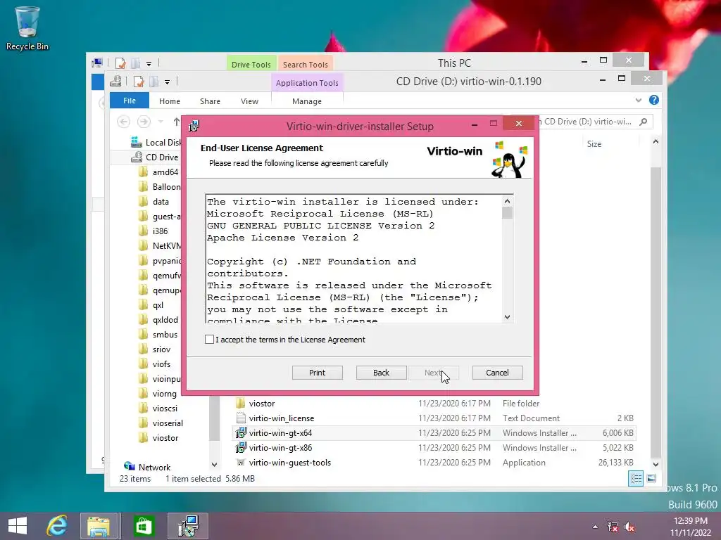721x540 pixels.
Task: Select qxl folder in navigation tree
Action: pyautogui.click(x=151, y=305)
